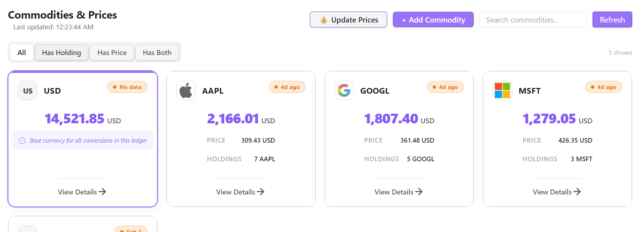This screenshot has width=642, height=232.
Task: Click the Last updated timestamp
Action: click(53, 27)
